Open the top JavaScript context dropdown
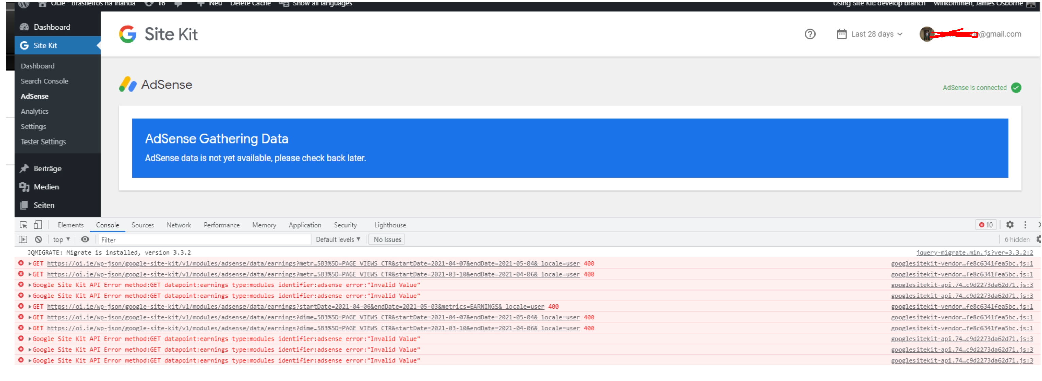 (x=62, y=239)
